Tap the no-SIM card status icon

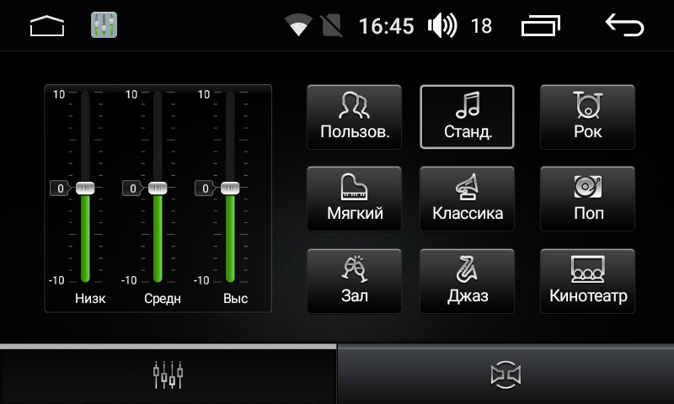(331, 25)
